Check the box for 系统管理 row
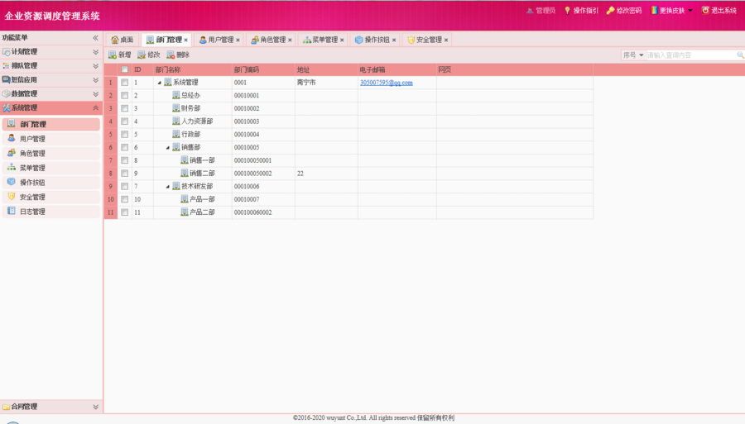 124,83
